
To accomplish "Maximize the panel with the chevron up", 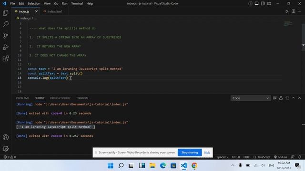I will 294,98.
